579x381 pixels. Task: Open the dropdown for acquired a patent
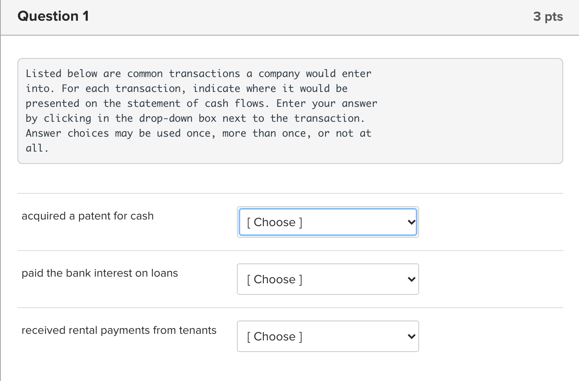[328, 222]
